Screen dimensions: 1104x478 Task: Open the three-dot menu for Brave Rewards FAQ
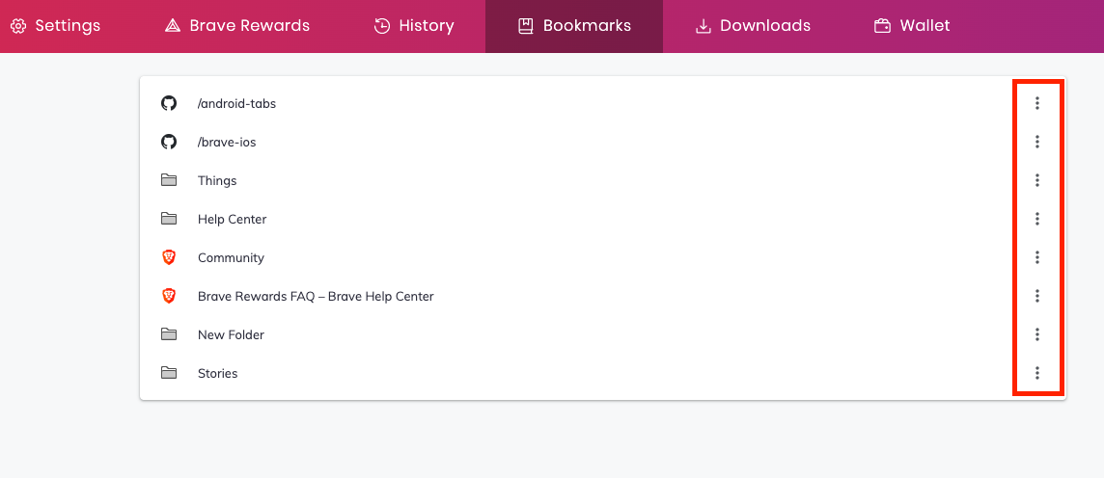coord(1037,296)
